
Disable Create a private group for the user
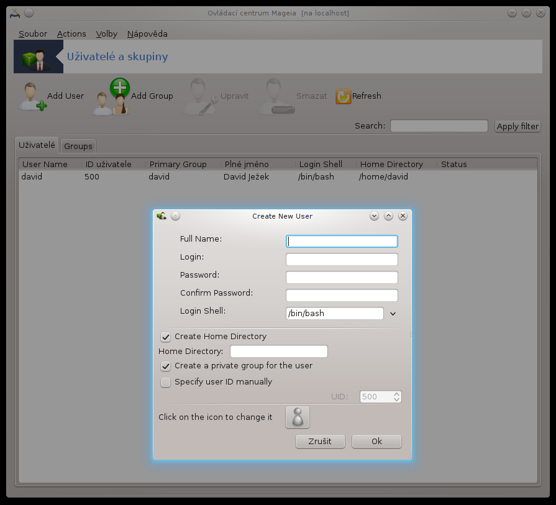tap(166, 366)
